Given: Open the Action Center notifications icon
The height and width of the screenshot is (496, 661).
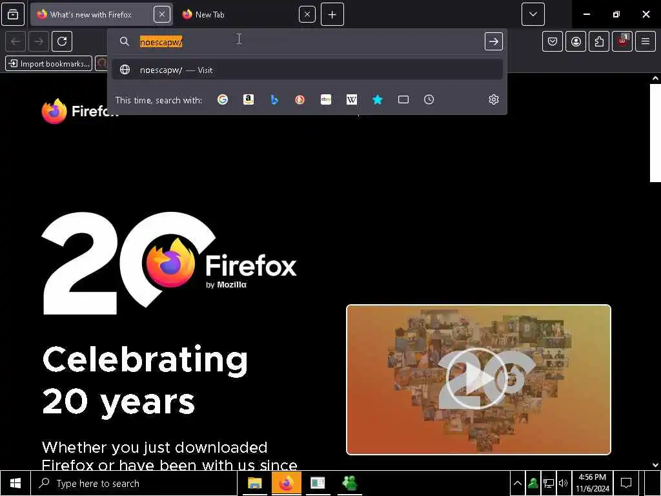Looking at the screenshot, I should (x=626, y=483).
